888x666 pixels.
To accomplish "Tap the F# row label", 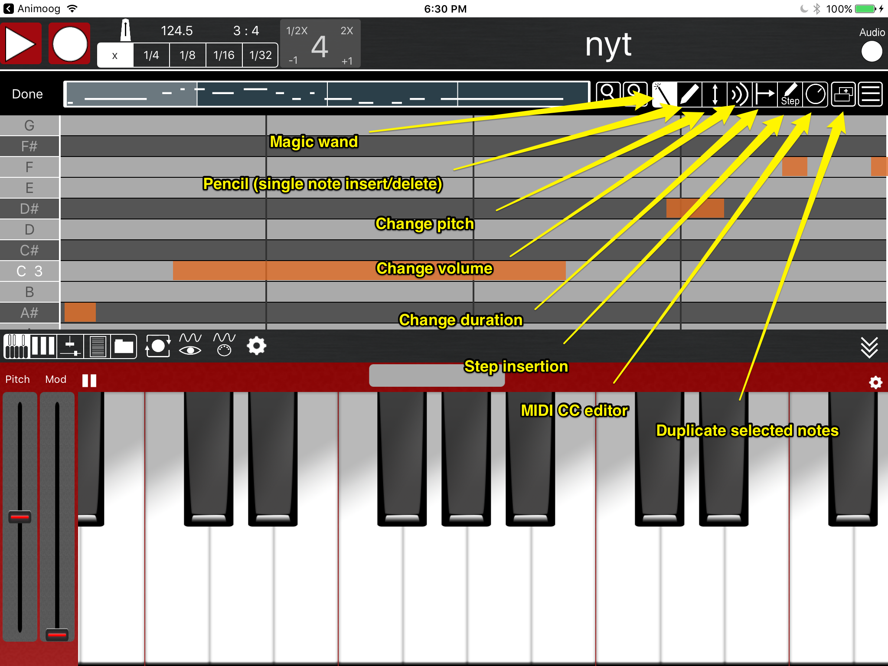I will point(29,146).
